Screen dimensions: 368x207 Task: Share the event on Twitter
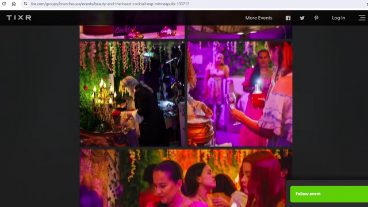point(302,18)
